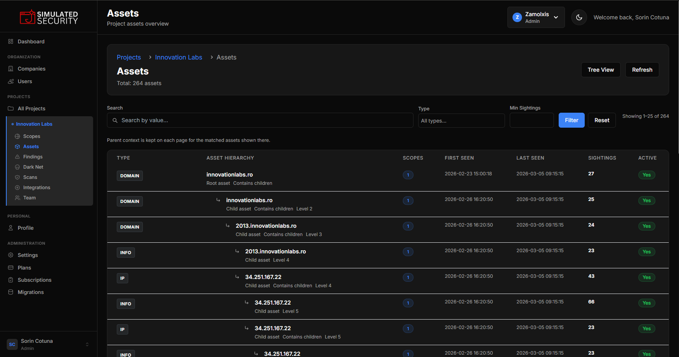Click the Scans shield icon
Screen dimensions: 679x357
[17, 177]
